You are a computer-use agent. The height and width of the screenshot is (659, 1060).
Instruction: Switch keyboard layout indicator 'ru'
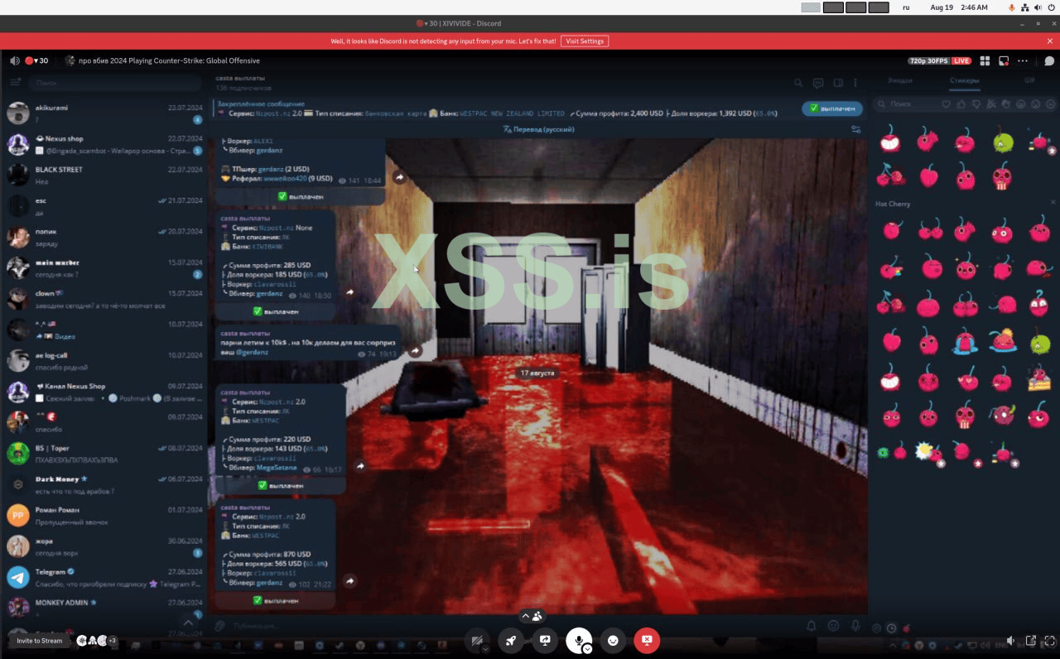coord(906,7)
